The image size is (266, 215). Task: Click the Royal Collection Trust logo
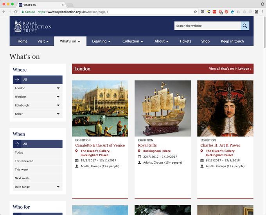(x=32, y=26)
